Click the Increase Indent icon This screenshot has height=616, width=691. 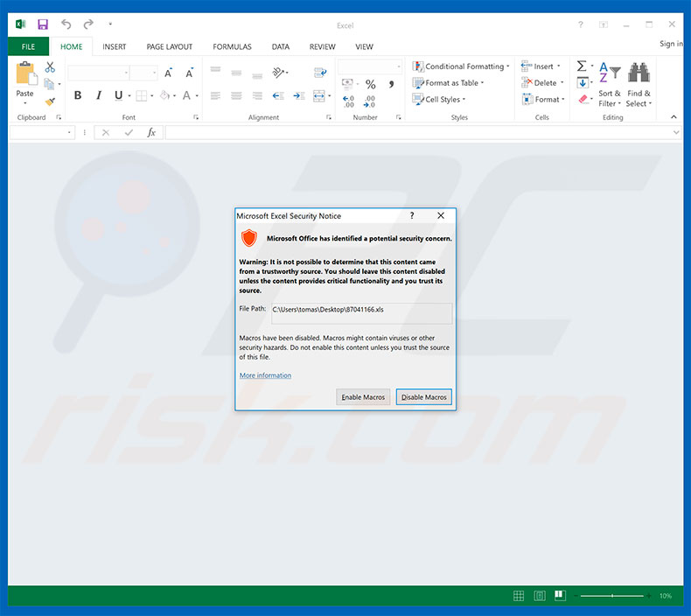pos(299,95)
